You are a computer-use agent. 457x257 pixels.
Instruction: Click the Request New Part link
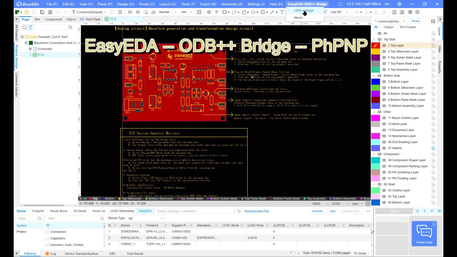[257, 211]
